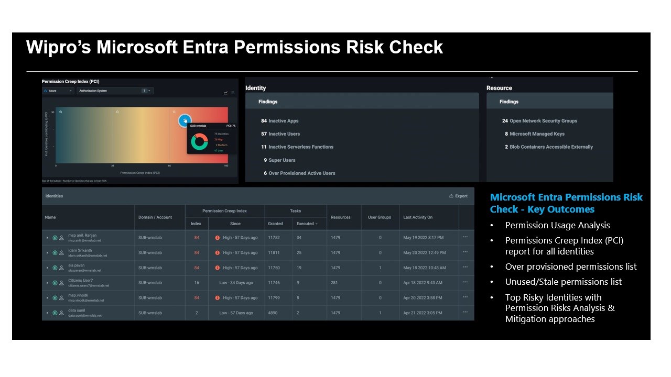
Task: Click the 'Last Activity On' column header
Action: [418, 217]
